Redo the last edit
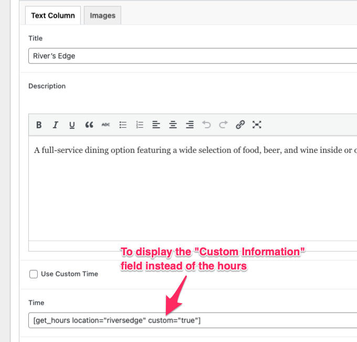This screenshot has width=357, height=342. [223, 125]
